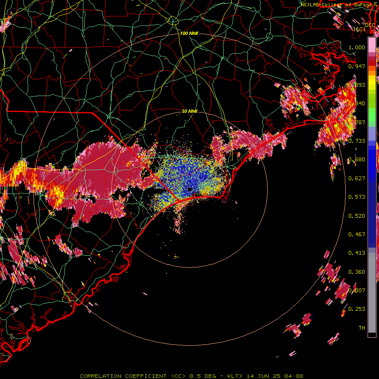Screen dimensions: 379x379
Task: Click the 0.360 color scale value
Action: (x=357, y=272)
